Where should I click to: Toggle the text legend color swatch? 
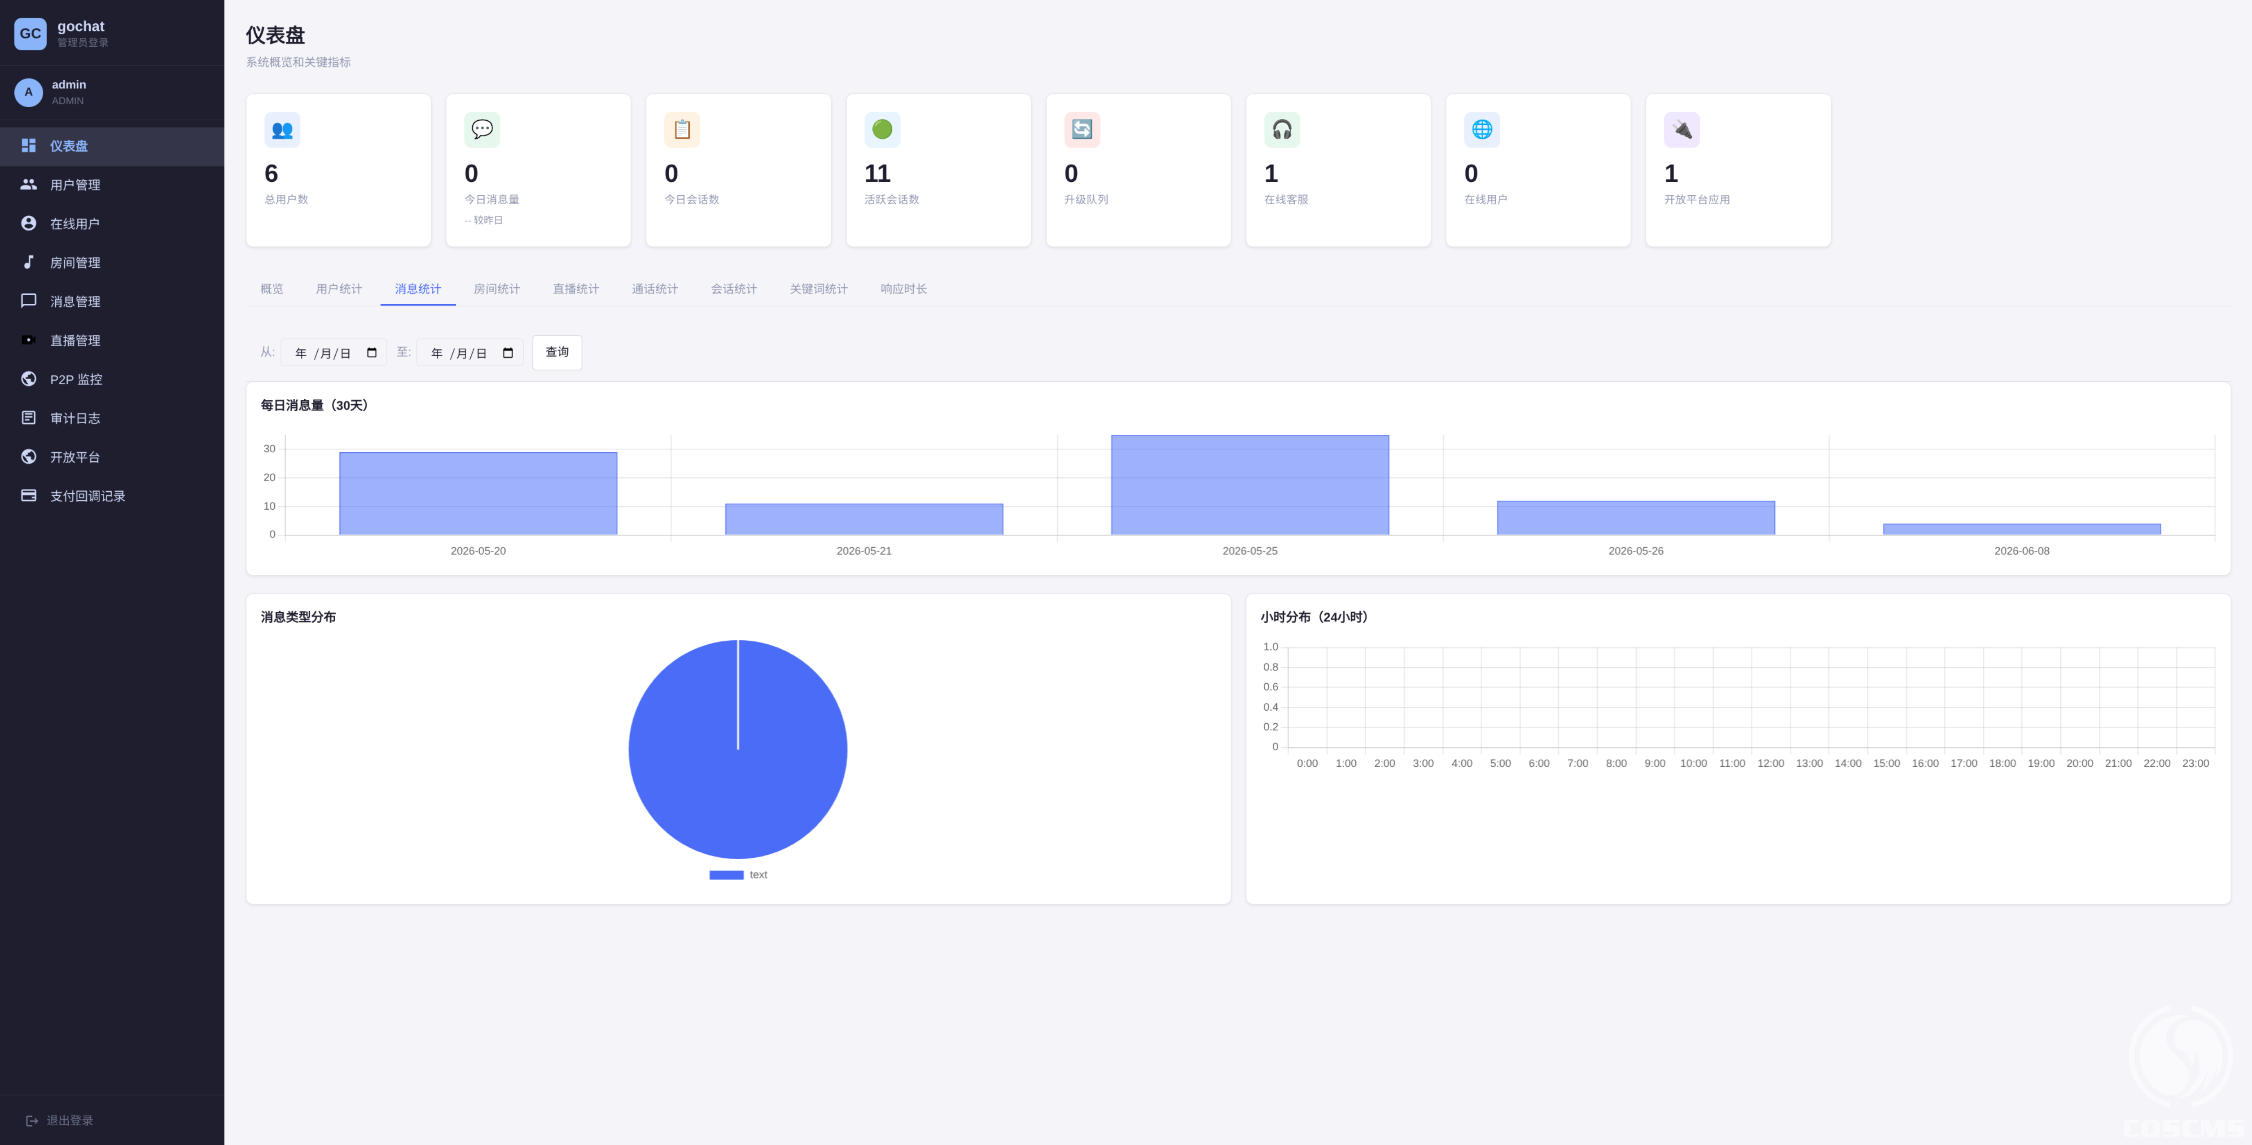pos(727,875)
